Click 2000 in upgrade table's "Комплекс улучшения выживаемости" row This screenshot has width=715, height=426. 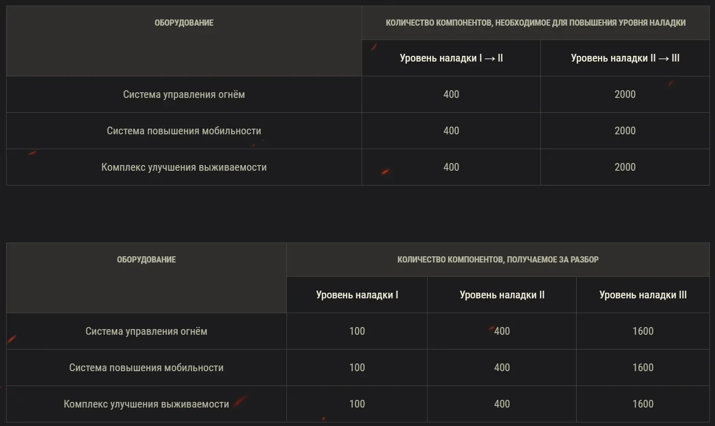(x=625, y=167)
